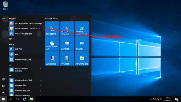
Task: Launch the Snipping Tool
Action: pos(26,49)
